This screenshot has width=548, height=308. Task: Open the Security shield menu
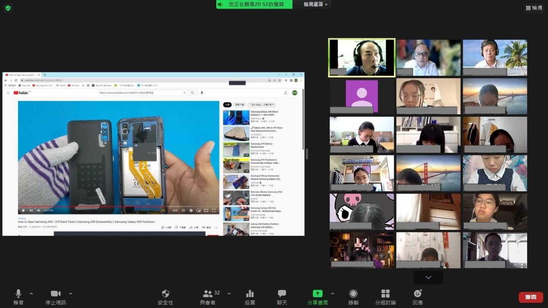pyautogui.click(x=165, y=297)
